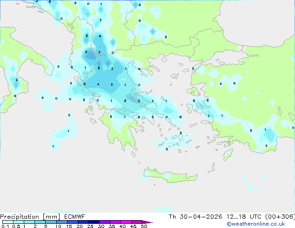The height and width of the screenshot is (228, 295).
Task: Pick the 15–20 mm legend color swatch
Action: (73, 222)
